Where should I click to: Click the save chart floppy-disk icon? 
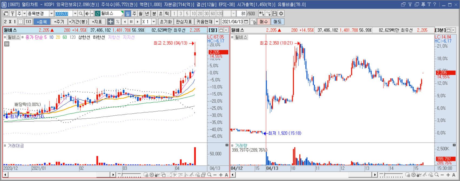(x=275, y=14)
